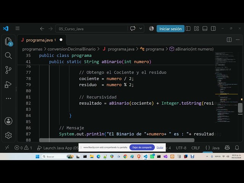Click sticky line public static String aBinario

100,62
